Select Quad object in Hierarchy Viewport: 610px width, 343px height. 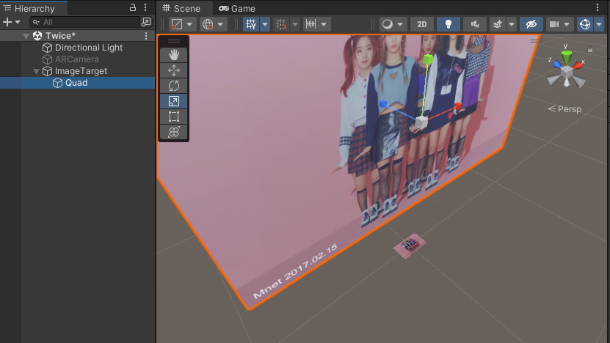(76, 83)
